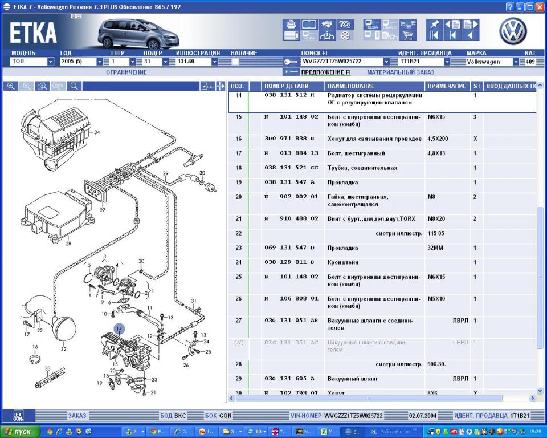The height and width of the screenshot is (438, 547).
Task: Select the ОГРАНИЧЕНИЕ tab
Action: (126, 72)
